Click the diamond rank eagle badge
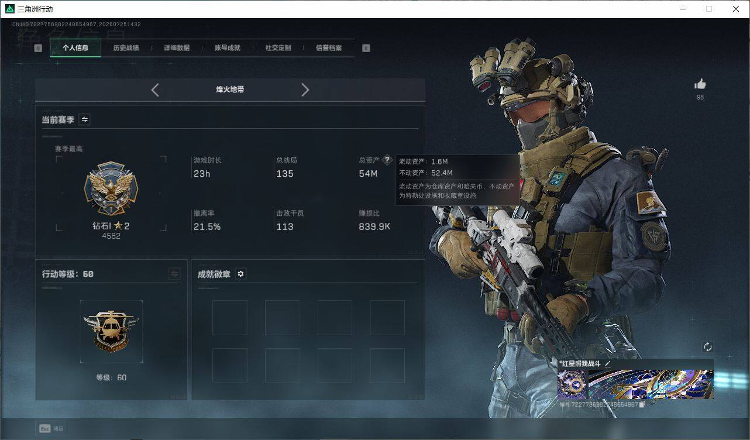Screen dimensions: 750x440 click(x=111, y=188)
